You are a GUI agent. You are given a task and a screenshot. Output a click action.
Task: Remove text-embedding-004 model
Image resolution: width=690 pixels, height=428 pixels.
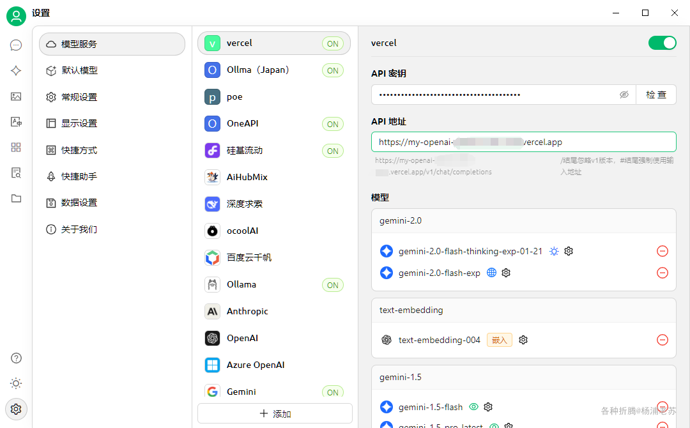663,340
